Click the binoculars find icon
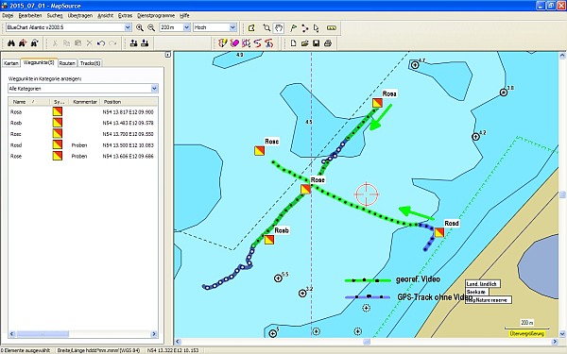Screen dimensions: 567x354 [11, 43]
